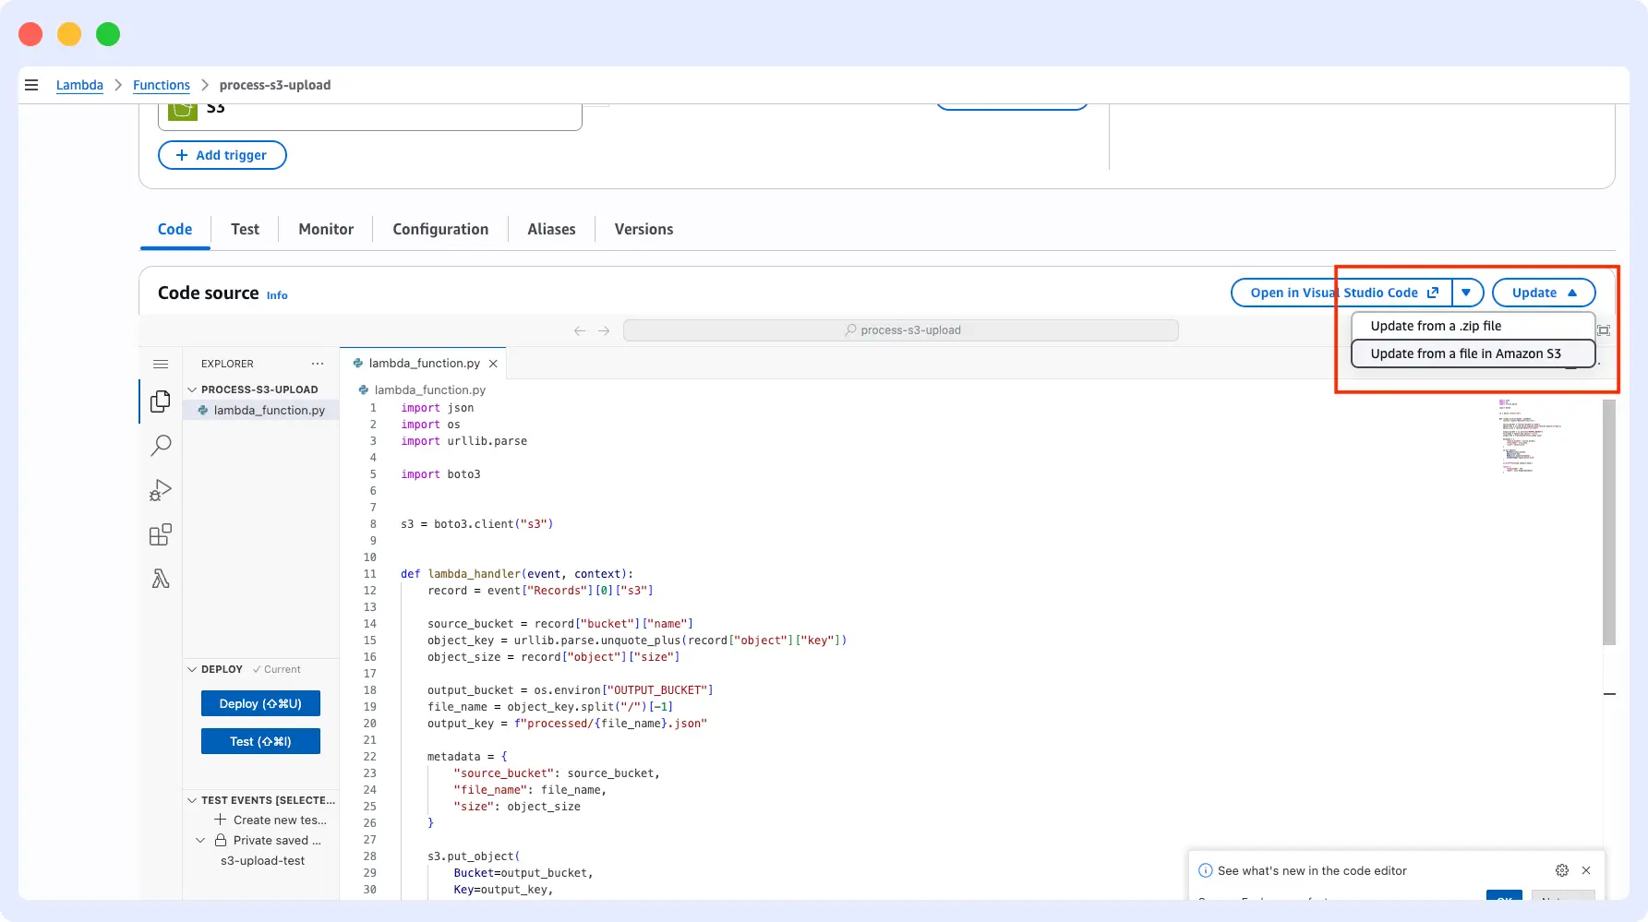The width and height of the screenshot is (1648, 922).
Task: Click the S3 trigger service icon
Action: (x=183, y=111)
